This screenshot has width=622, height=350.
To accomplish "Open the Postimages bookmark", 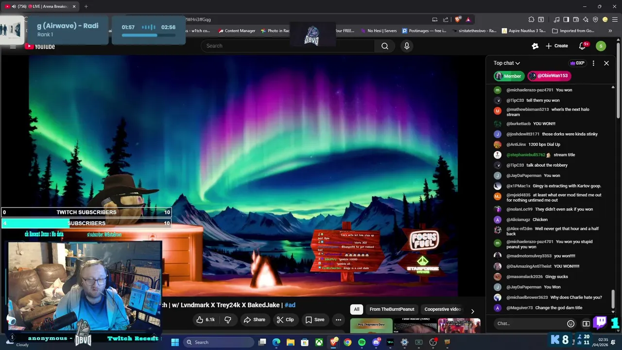I will click(x=424, y=31).
